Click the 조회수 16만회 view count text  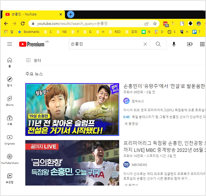click(133, 156)
